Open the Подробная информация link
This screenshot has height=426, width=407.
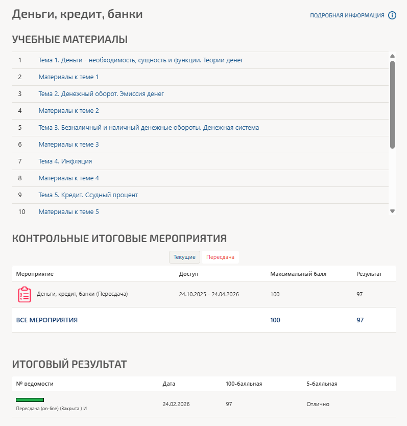[x=347, y=16]
